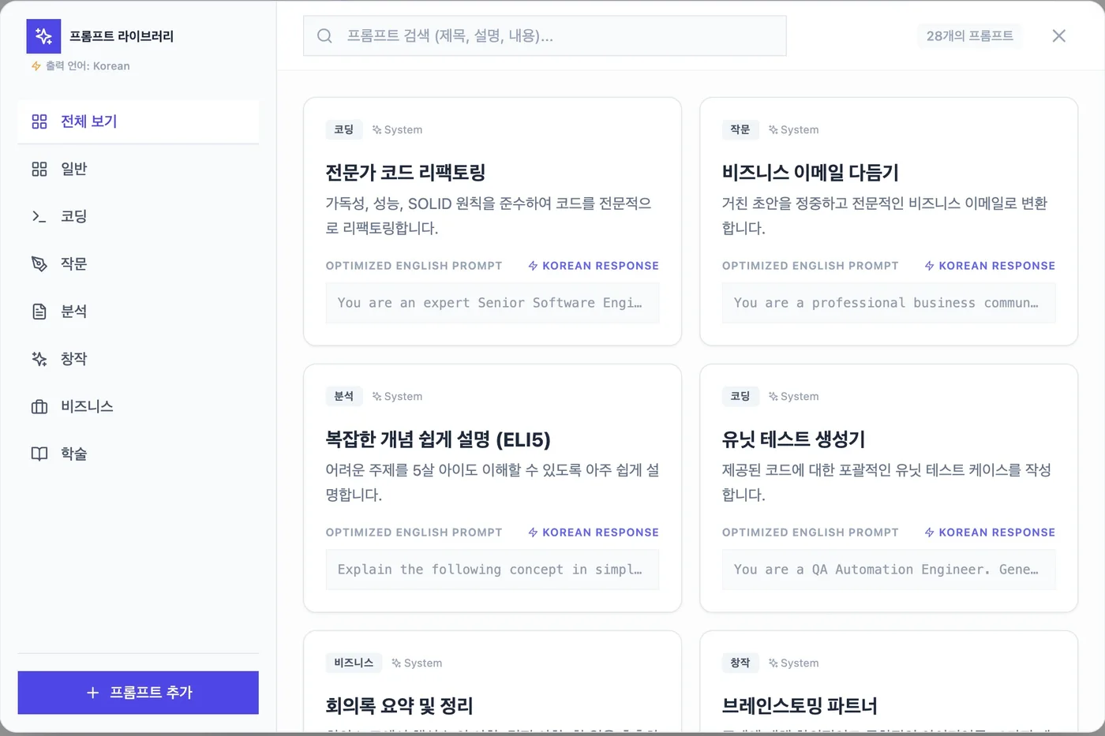Click lightning icon in 유닛 테스트 생성기 card
This screenshot has width=1105, height=736.
coord(929,532)
